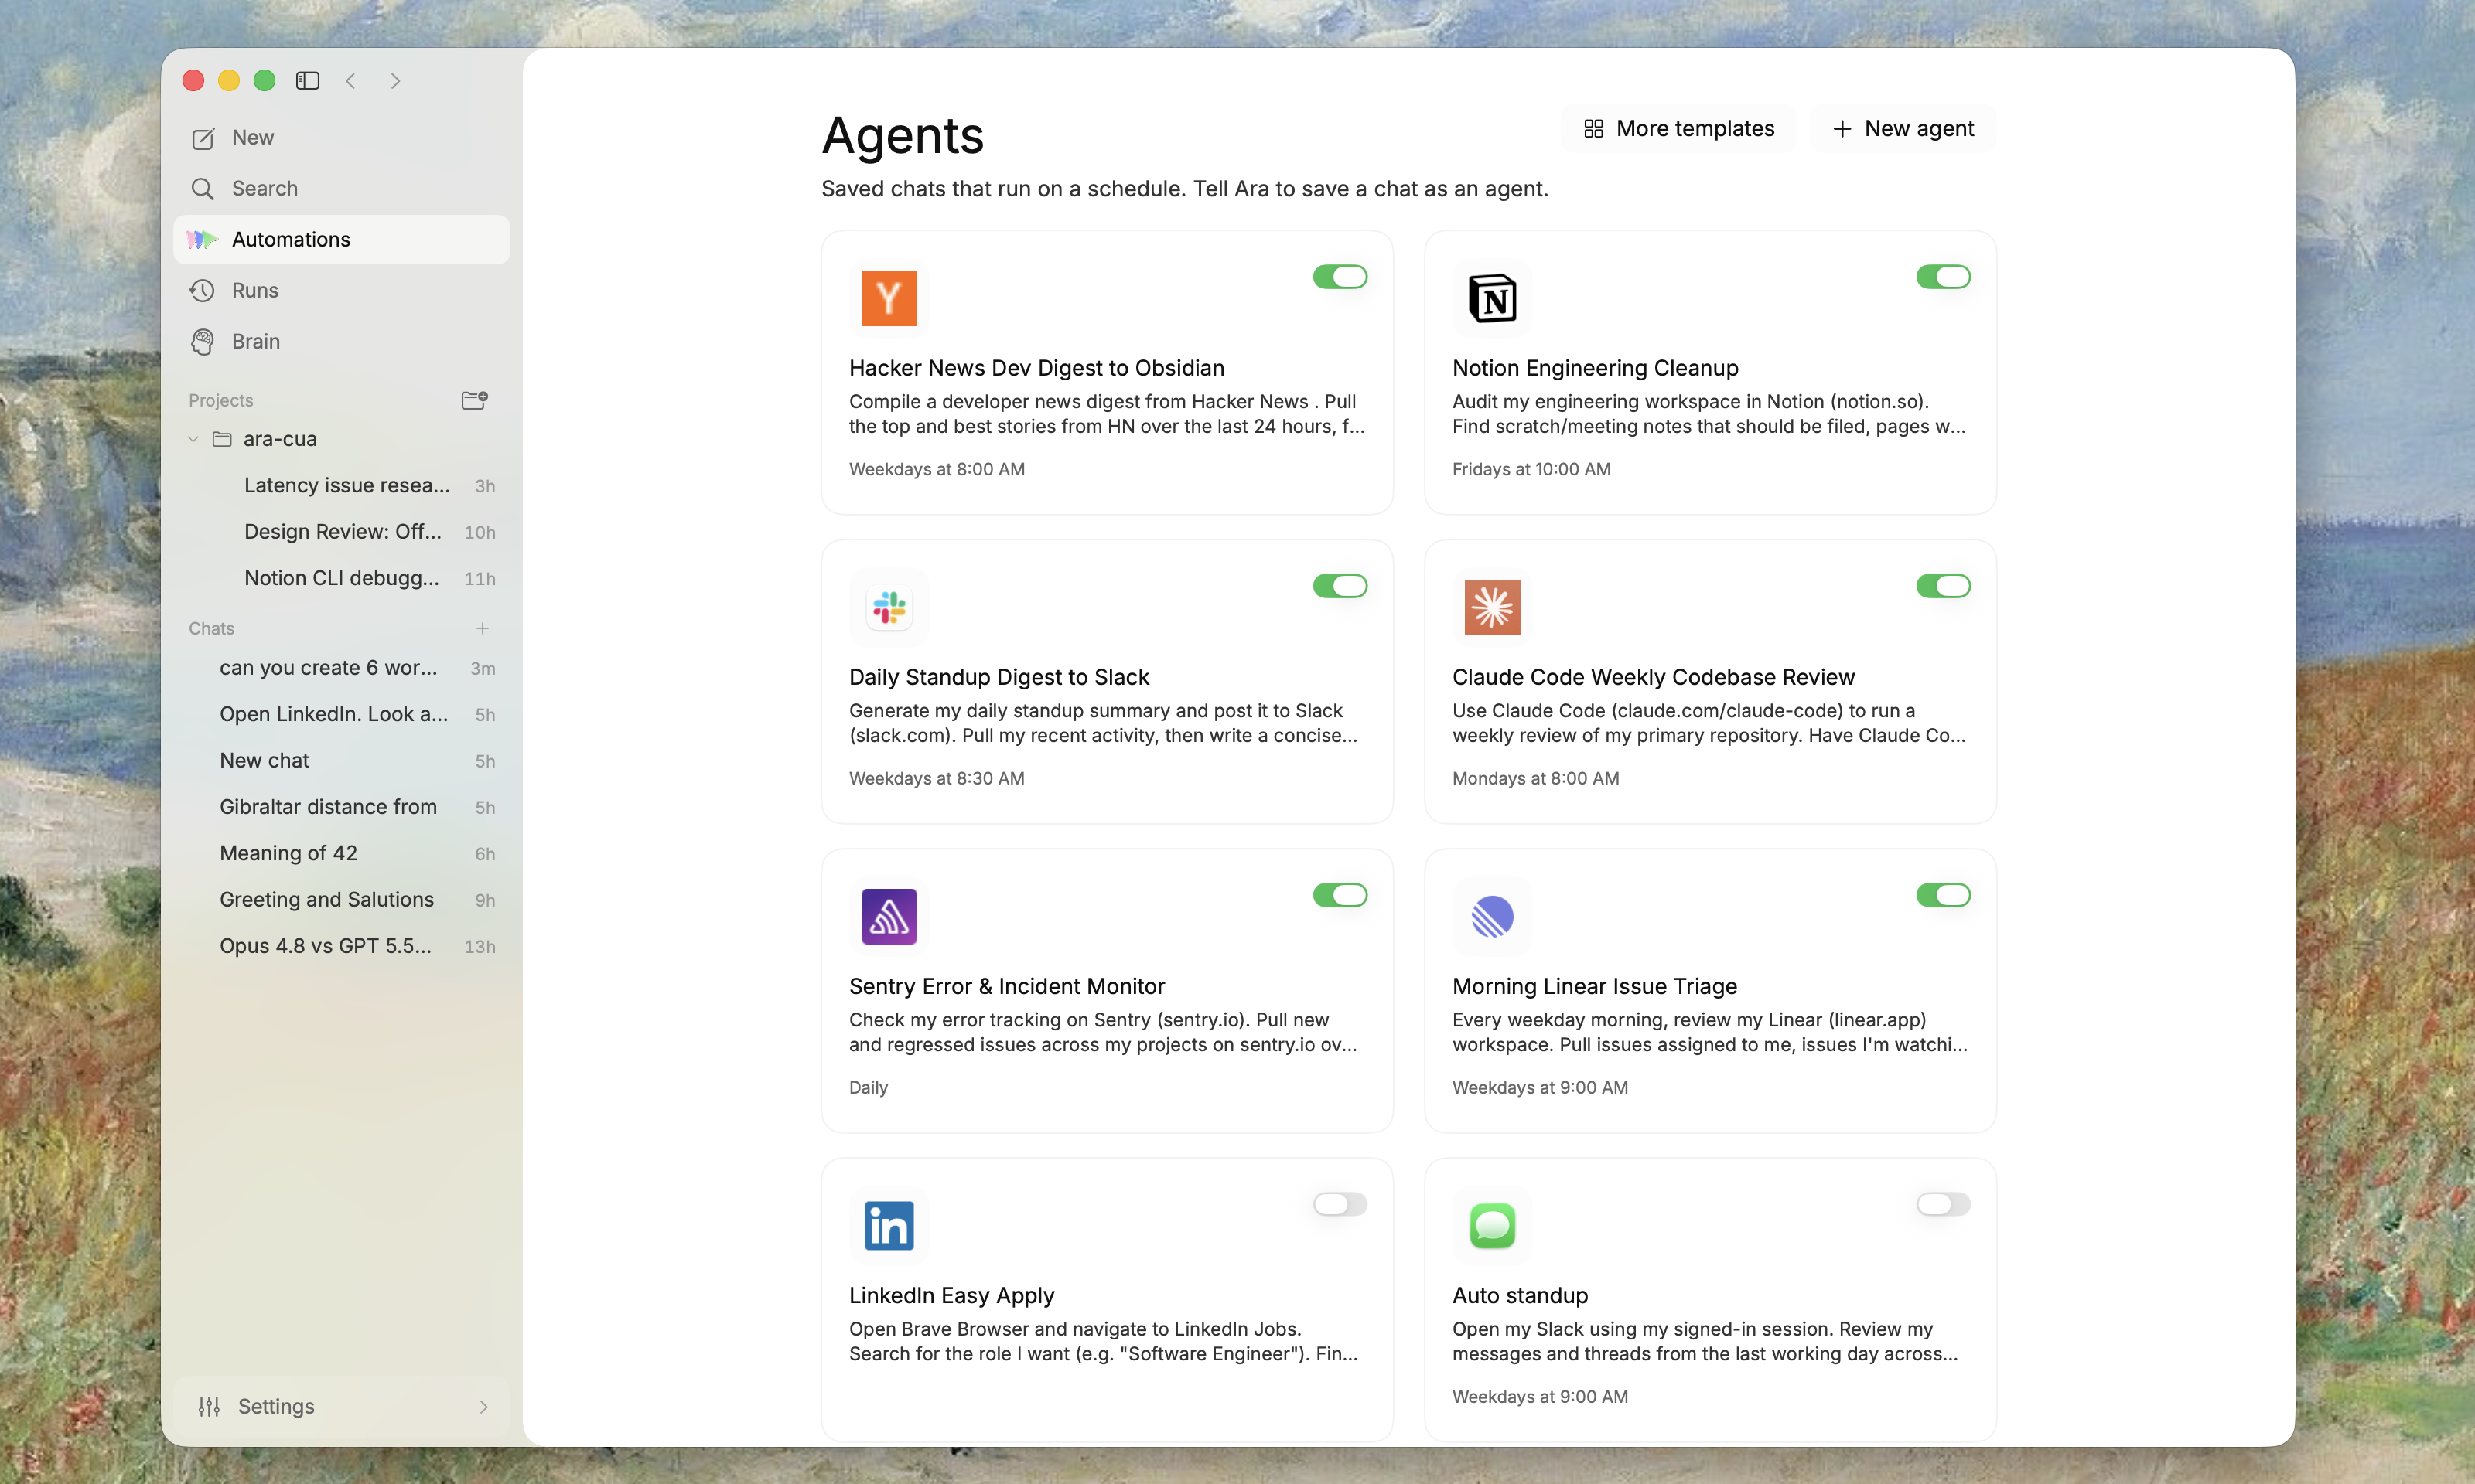Open LinkedIn Easy Apply title

tap(951, 1295)
